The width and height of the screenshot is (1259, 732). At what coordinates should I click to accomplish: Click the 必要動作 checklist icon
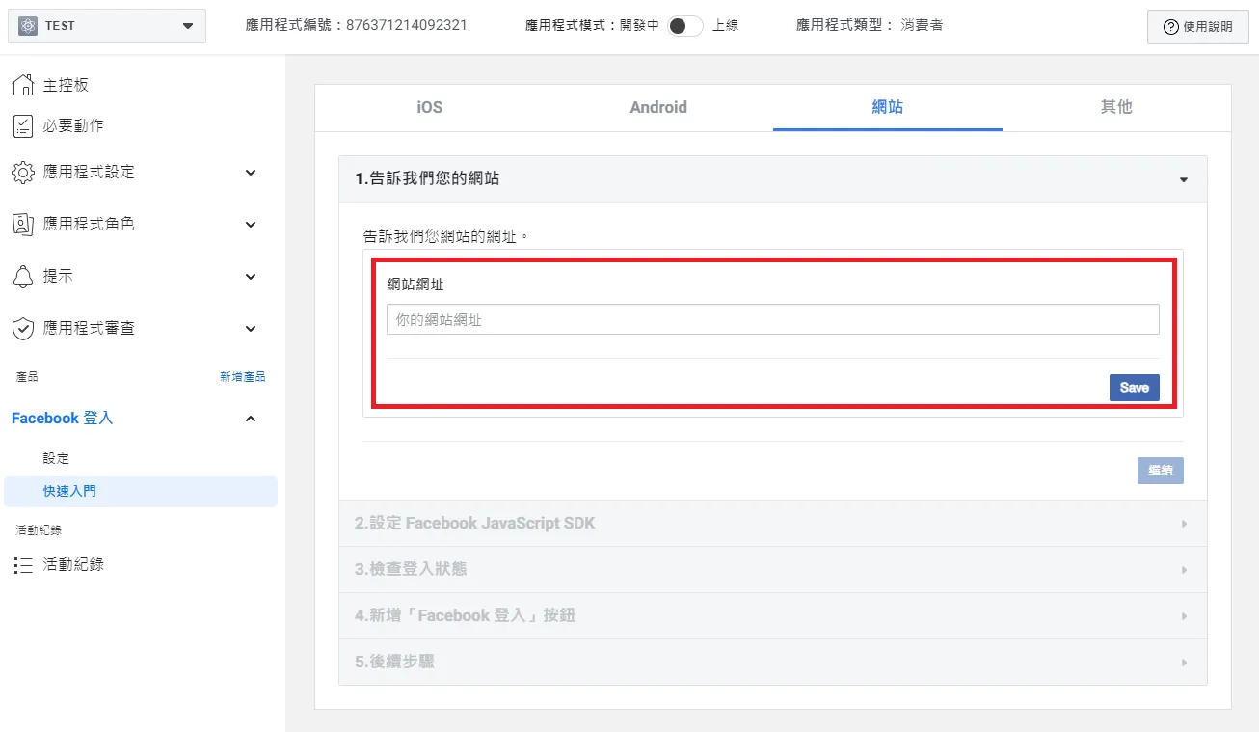[x=23, y=125]
